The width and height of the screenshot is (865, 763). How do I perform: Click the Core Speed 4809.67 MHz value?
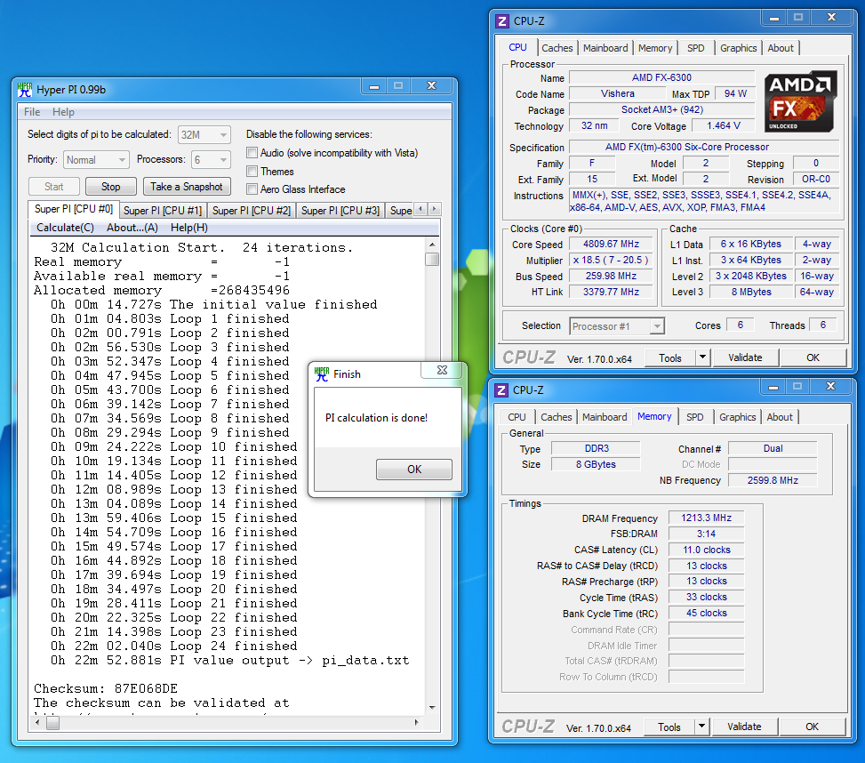point(612,244)
